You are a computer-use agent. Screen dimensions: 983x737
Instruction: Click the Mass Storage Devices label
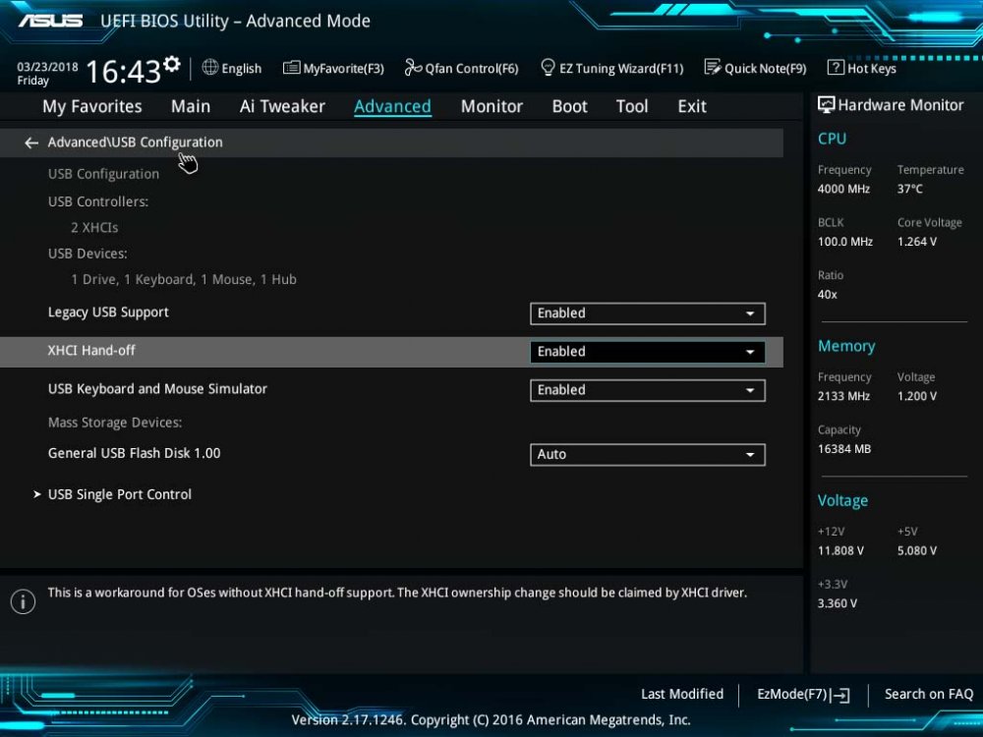(115, 423)
